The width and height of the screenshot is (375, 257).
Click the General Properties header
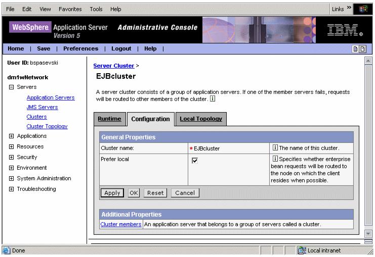pos(226,137)
